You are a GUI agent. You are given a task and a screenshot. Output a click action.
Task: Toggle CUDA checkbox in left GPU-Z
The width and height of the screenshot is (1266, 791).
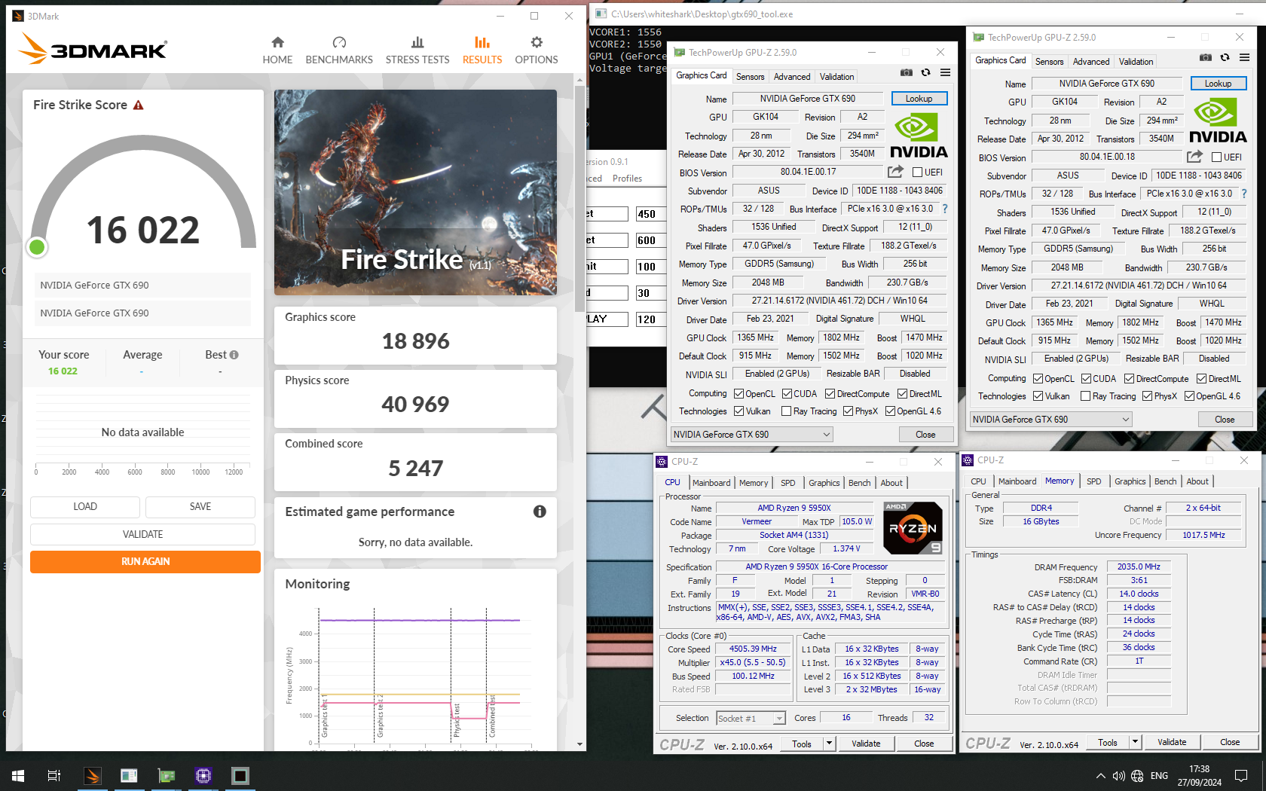point(787,394)
